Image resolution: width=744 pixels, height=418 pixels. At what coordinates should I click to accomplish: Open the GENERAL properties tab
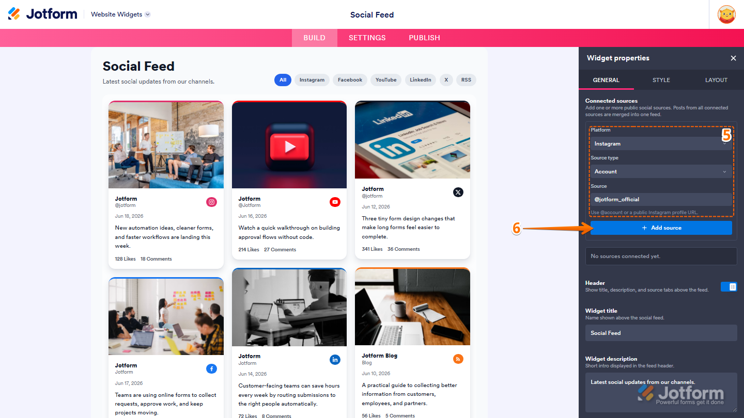coord(606,80)
